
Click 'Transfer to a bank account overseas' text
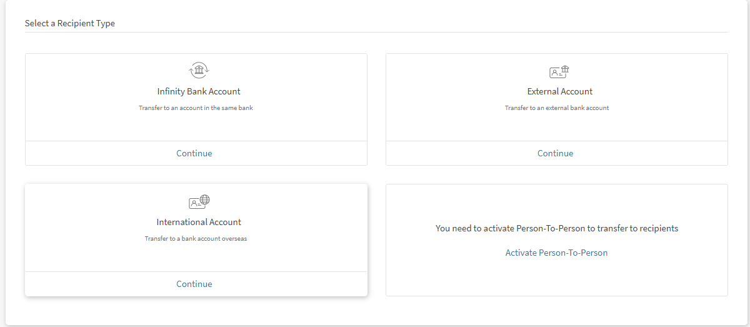196,238
